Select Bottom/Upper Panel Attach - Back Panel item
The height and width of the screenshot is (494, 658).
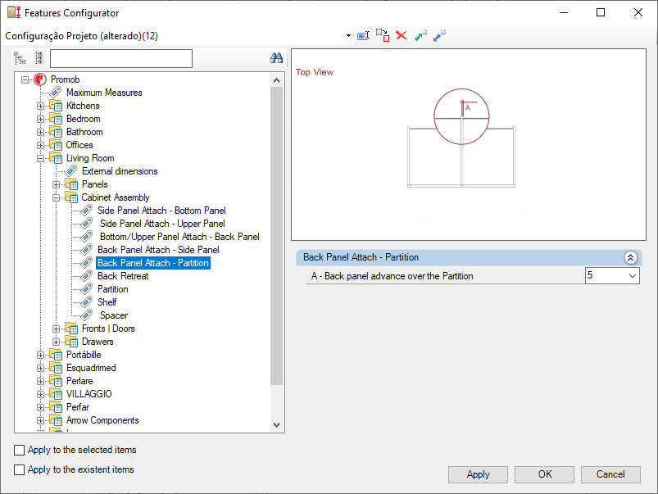coord(179,236)
